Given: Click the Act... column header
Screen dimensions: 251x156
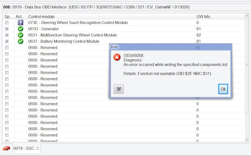Looking at the screenshot, I should [20, 16].
